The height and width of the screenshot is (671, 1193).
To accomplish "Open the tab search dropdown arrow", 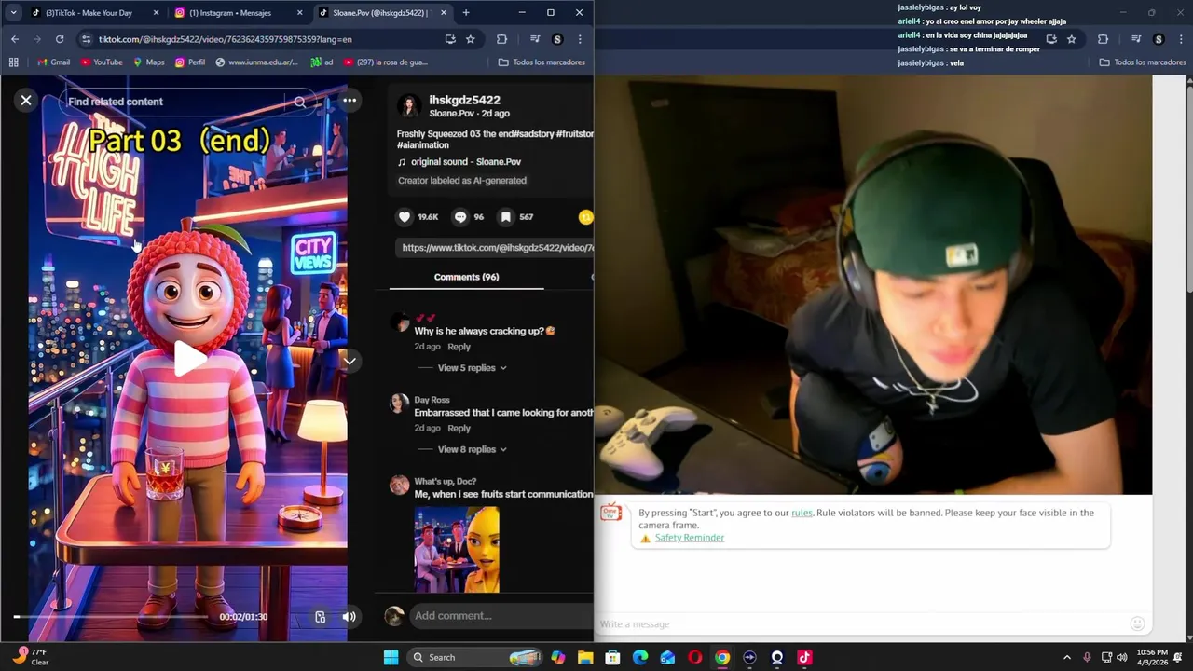I will pos(13,13).
